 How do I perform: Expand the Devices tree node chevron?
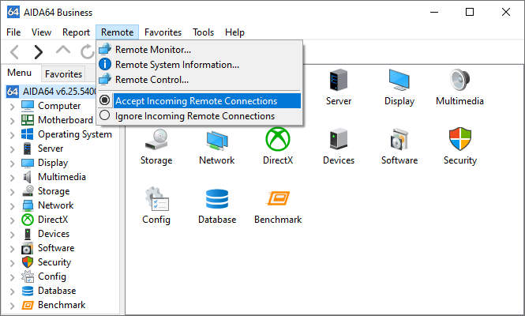[x=13, y=235]
